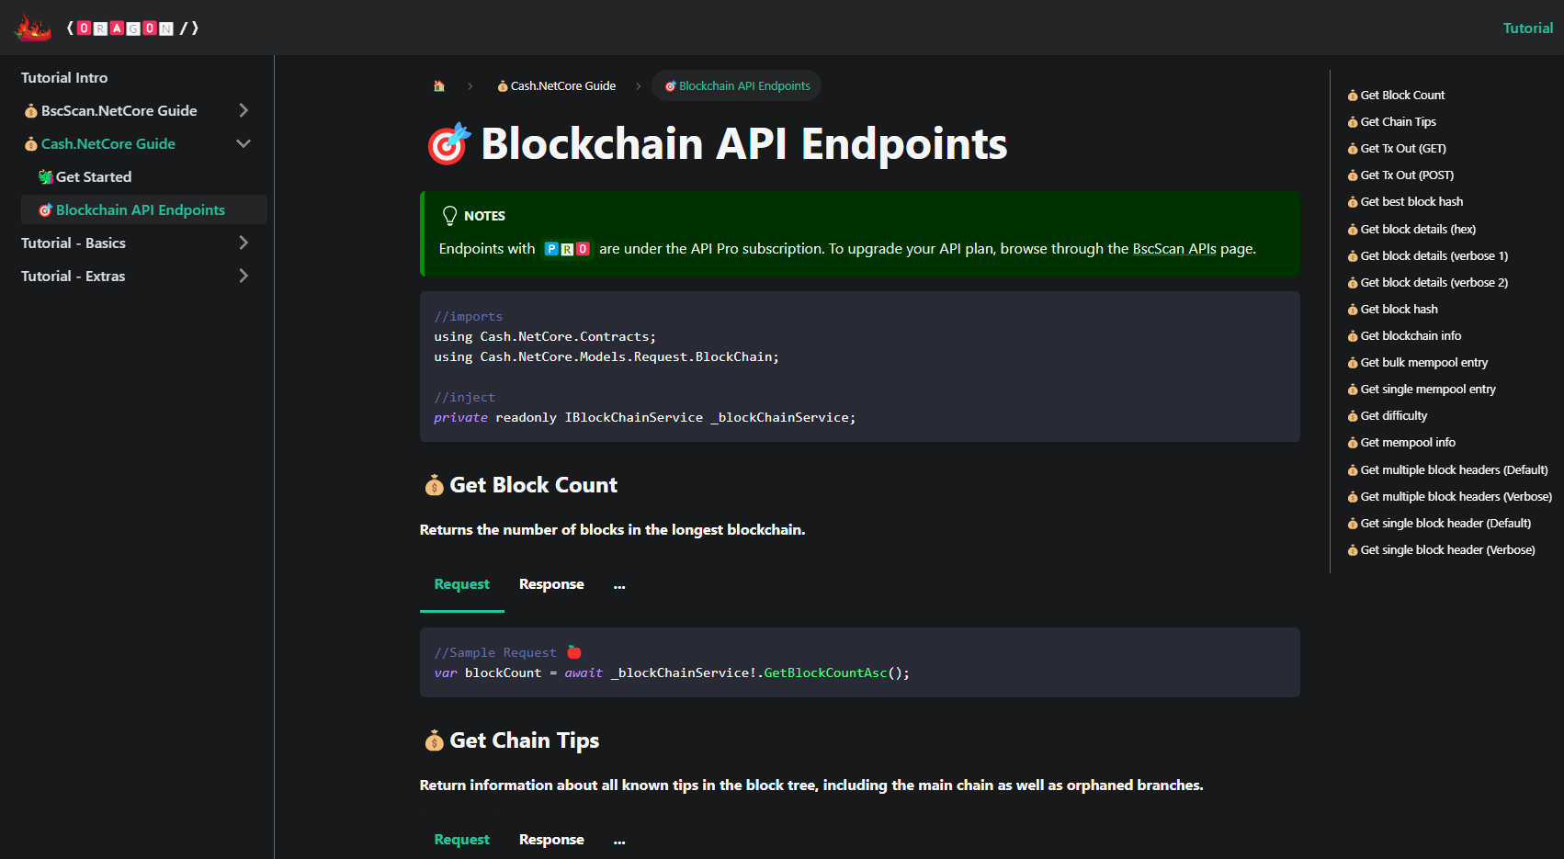The width and height of the screenshot is (1564, 859).
Task: Click GetBlockCountAsc method in code sample
Action: (x=825, y=673)
